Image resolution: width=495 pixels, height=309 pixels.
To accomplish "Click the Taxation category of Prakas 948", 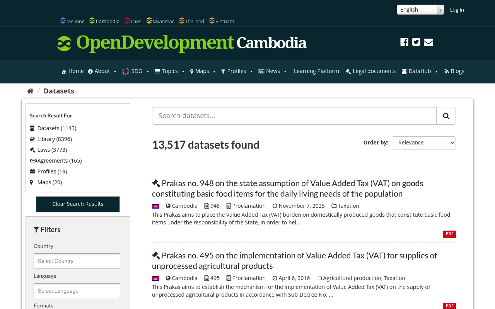I will click(x=348, y=206).
